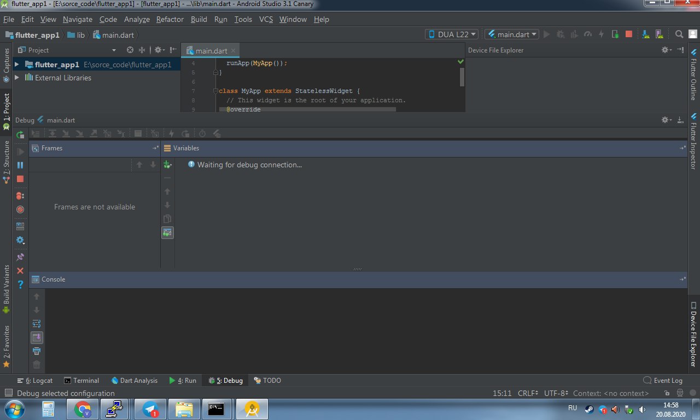Click user account avatar icon
Viewport: 700px width, 420px height.
click(x=693, y=34)
